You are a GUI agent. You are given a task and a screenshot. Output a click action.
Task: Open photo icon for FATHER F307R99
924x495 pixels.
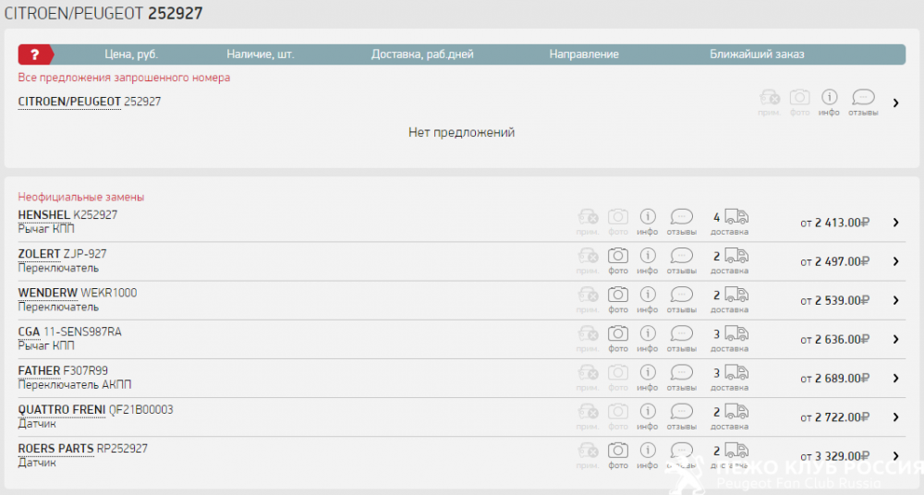618,372
